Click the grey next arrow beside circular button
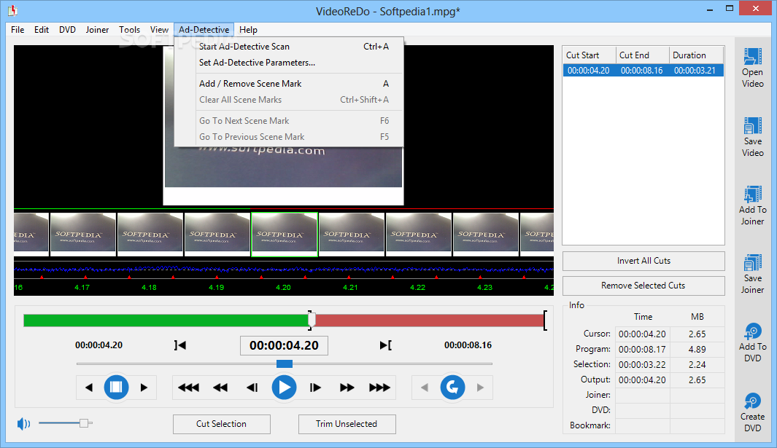The width and height of the screenshot is (777, 448). 480,388
